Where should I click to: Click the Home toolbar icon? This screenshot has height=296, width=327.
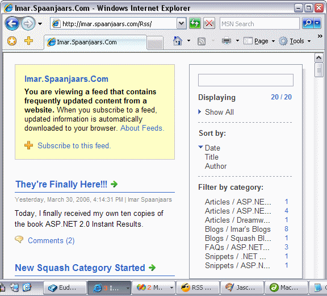178,41
